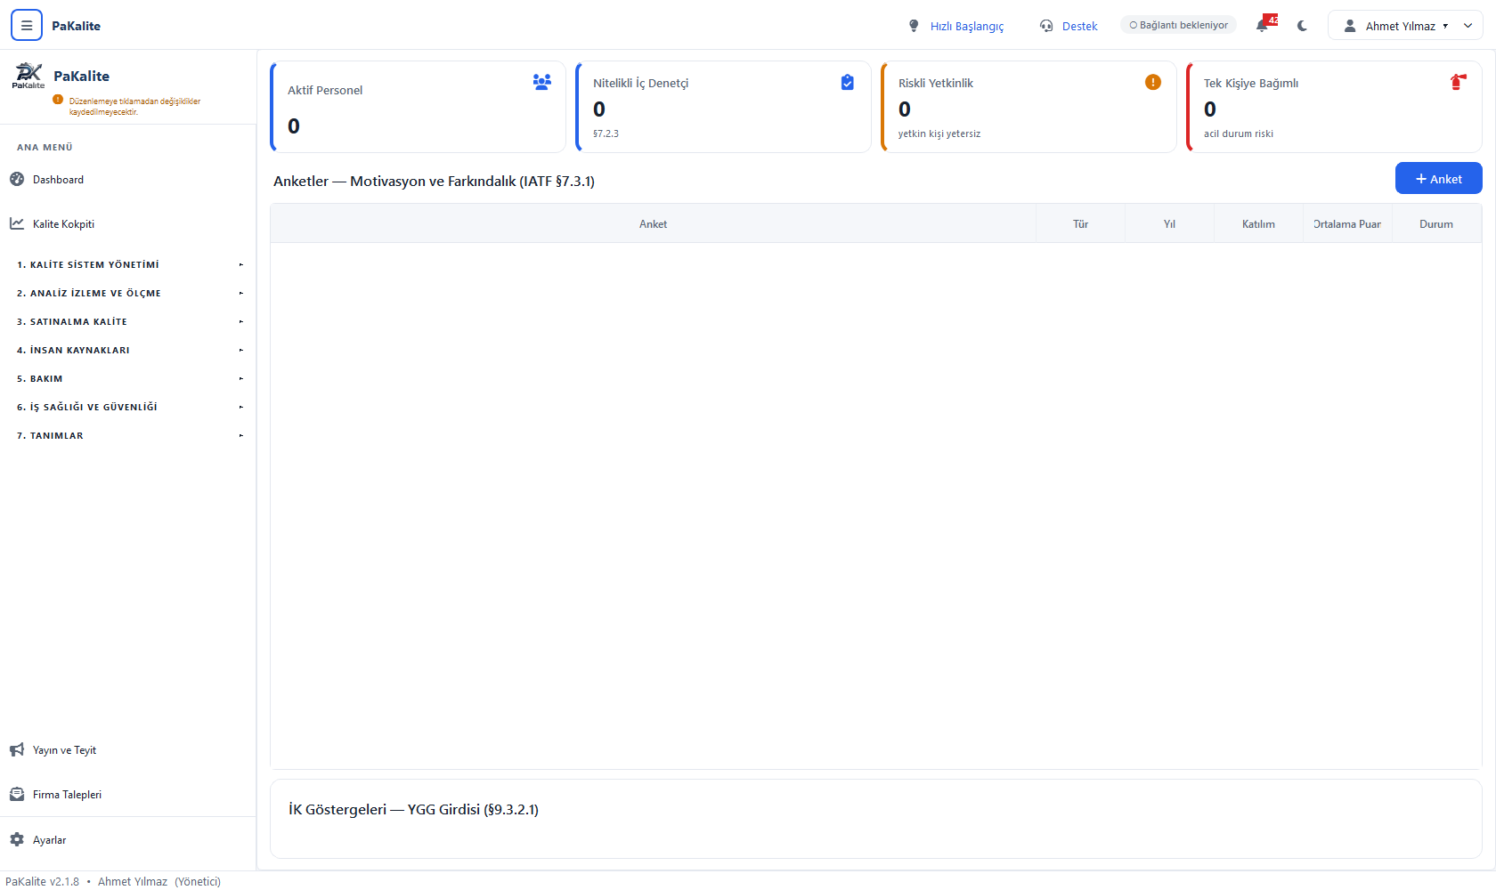Click the orange unsaved-changes warning text
1496x890 pixels.
coord(134,107)
